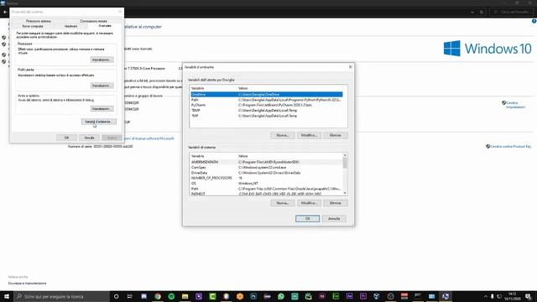The image size is (537, 302).
Task: Click Annulla in Variabili d'ambiente dialog
Action: tap(334, 218)
